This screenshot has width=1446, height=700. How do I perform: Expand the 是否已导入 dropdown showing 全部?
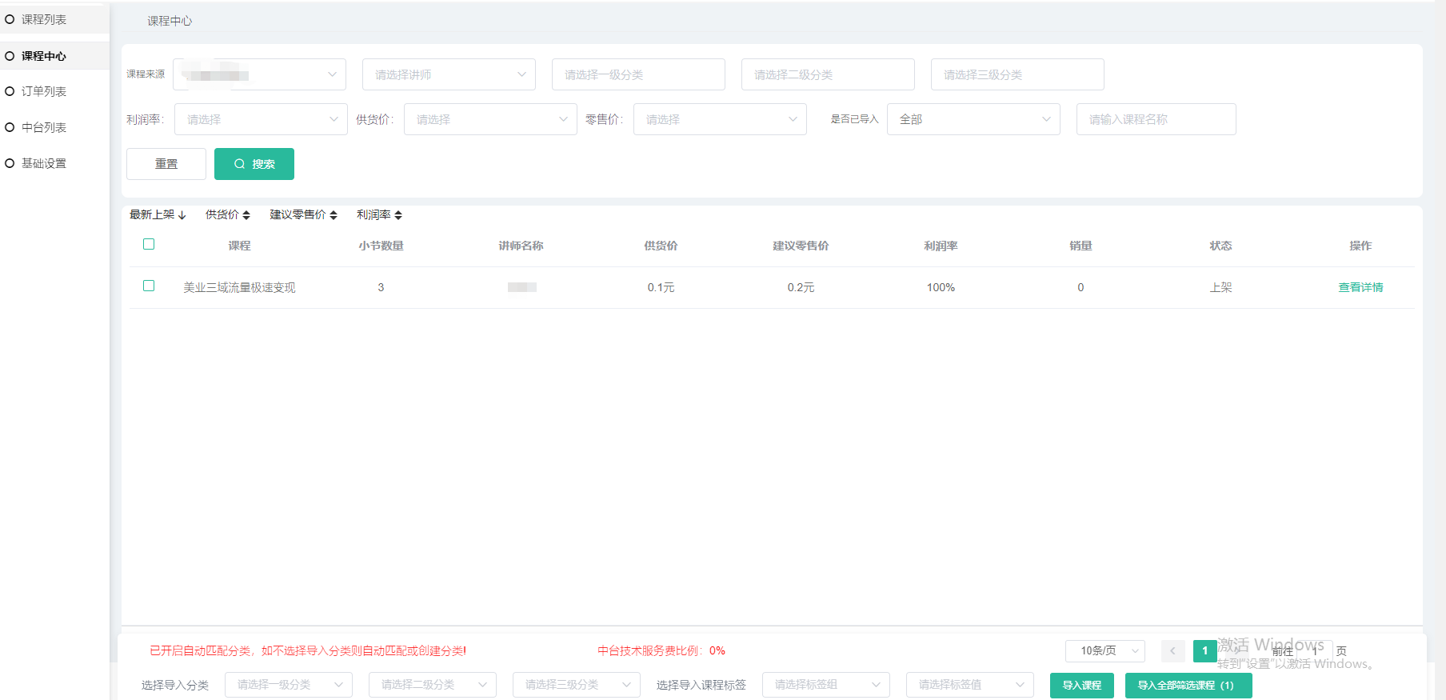(x=973, y=119)
